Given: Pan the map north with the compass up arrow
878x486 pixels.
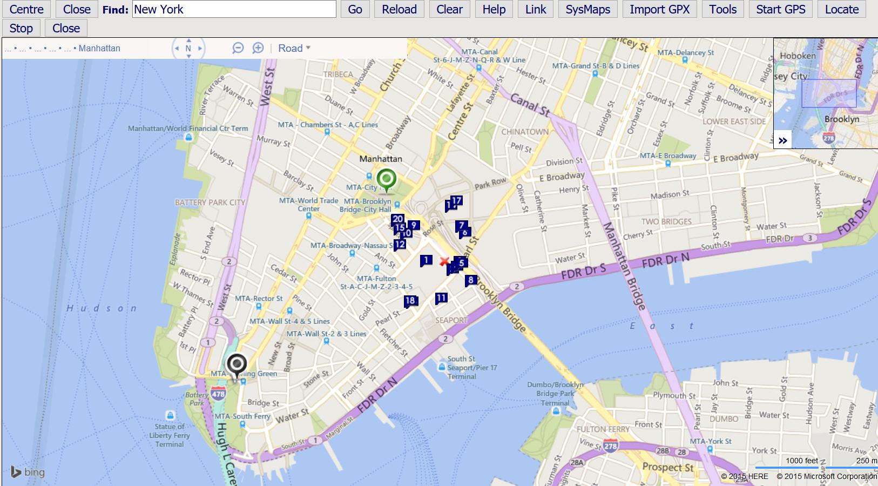Looking at the screenshot, I should click(188, 40).
